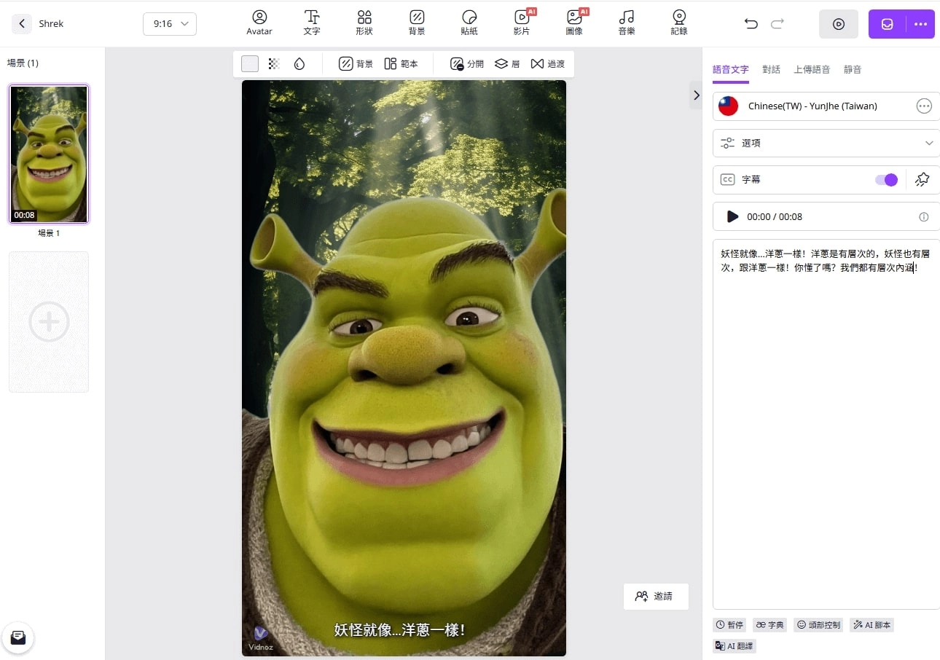Click 背景 in the canvas toolbar

[x=356, y=64]
